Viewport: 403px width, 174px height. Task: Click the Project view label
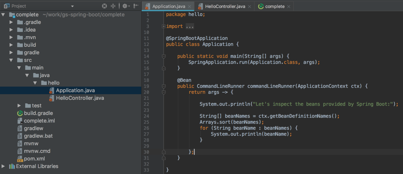tap(19, 6)
